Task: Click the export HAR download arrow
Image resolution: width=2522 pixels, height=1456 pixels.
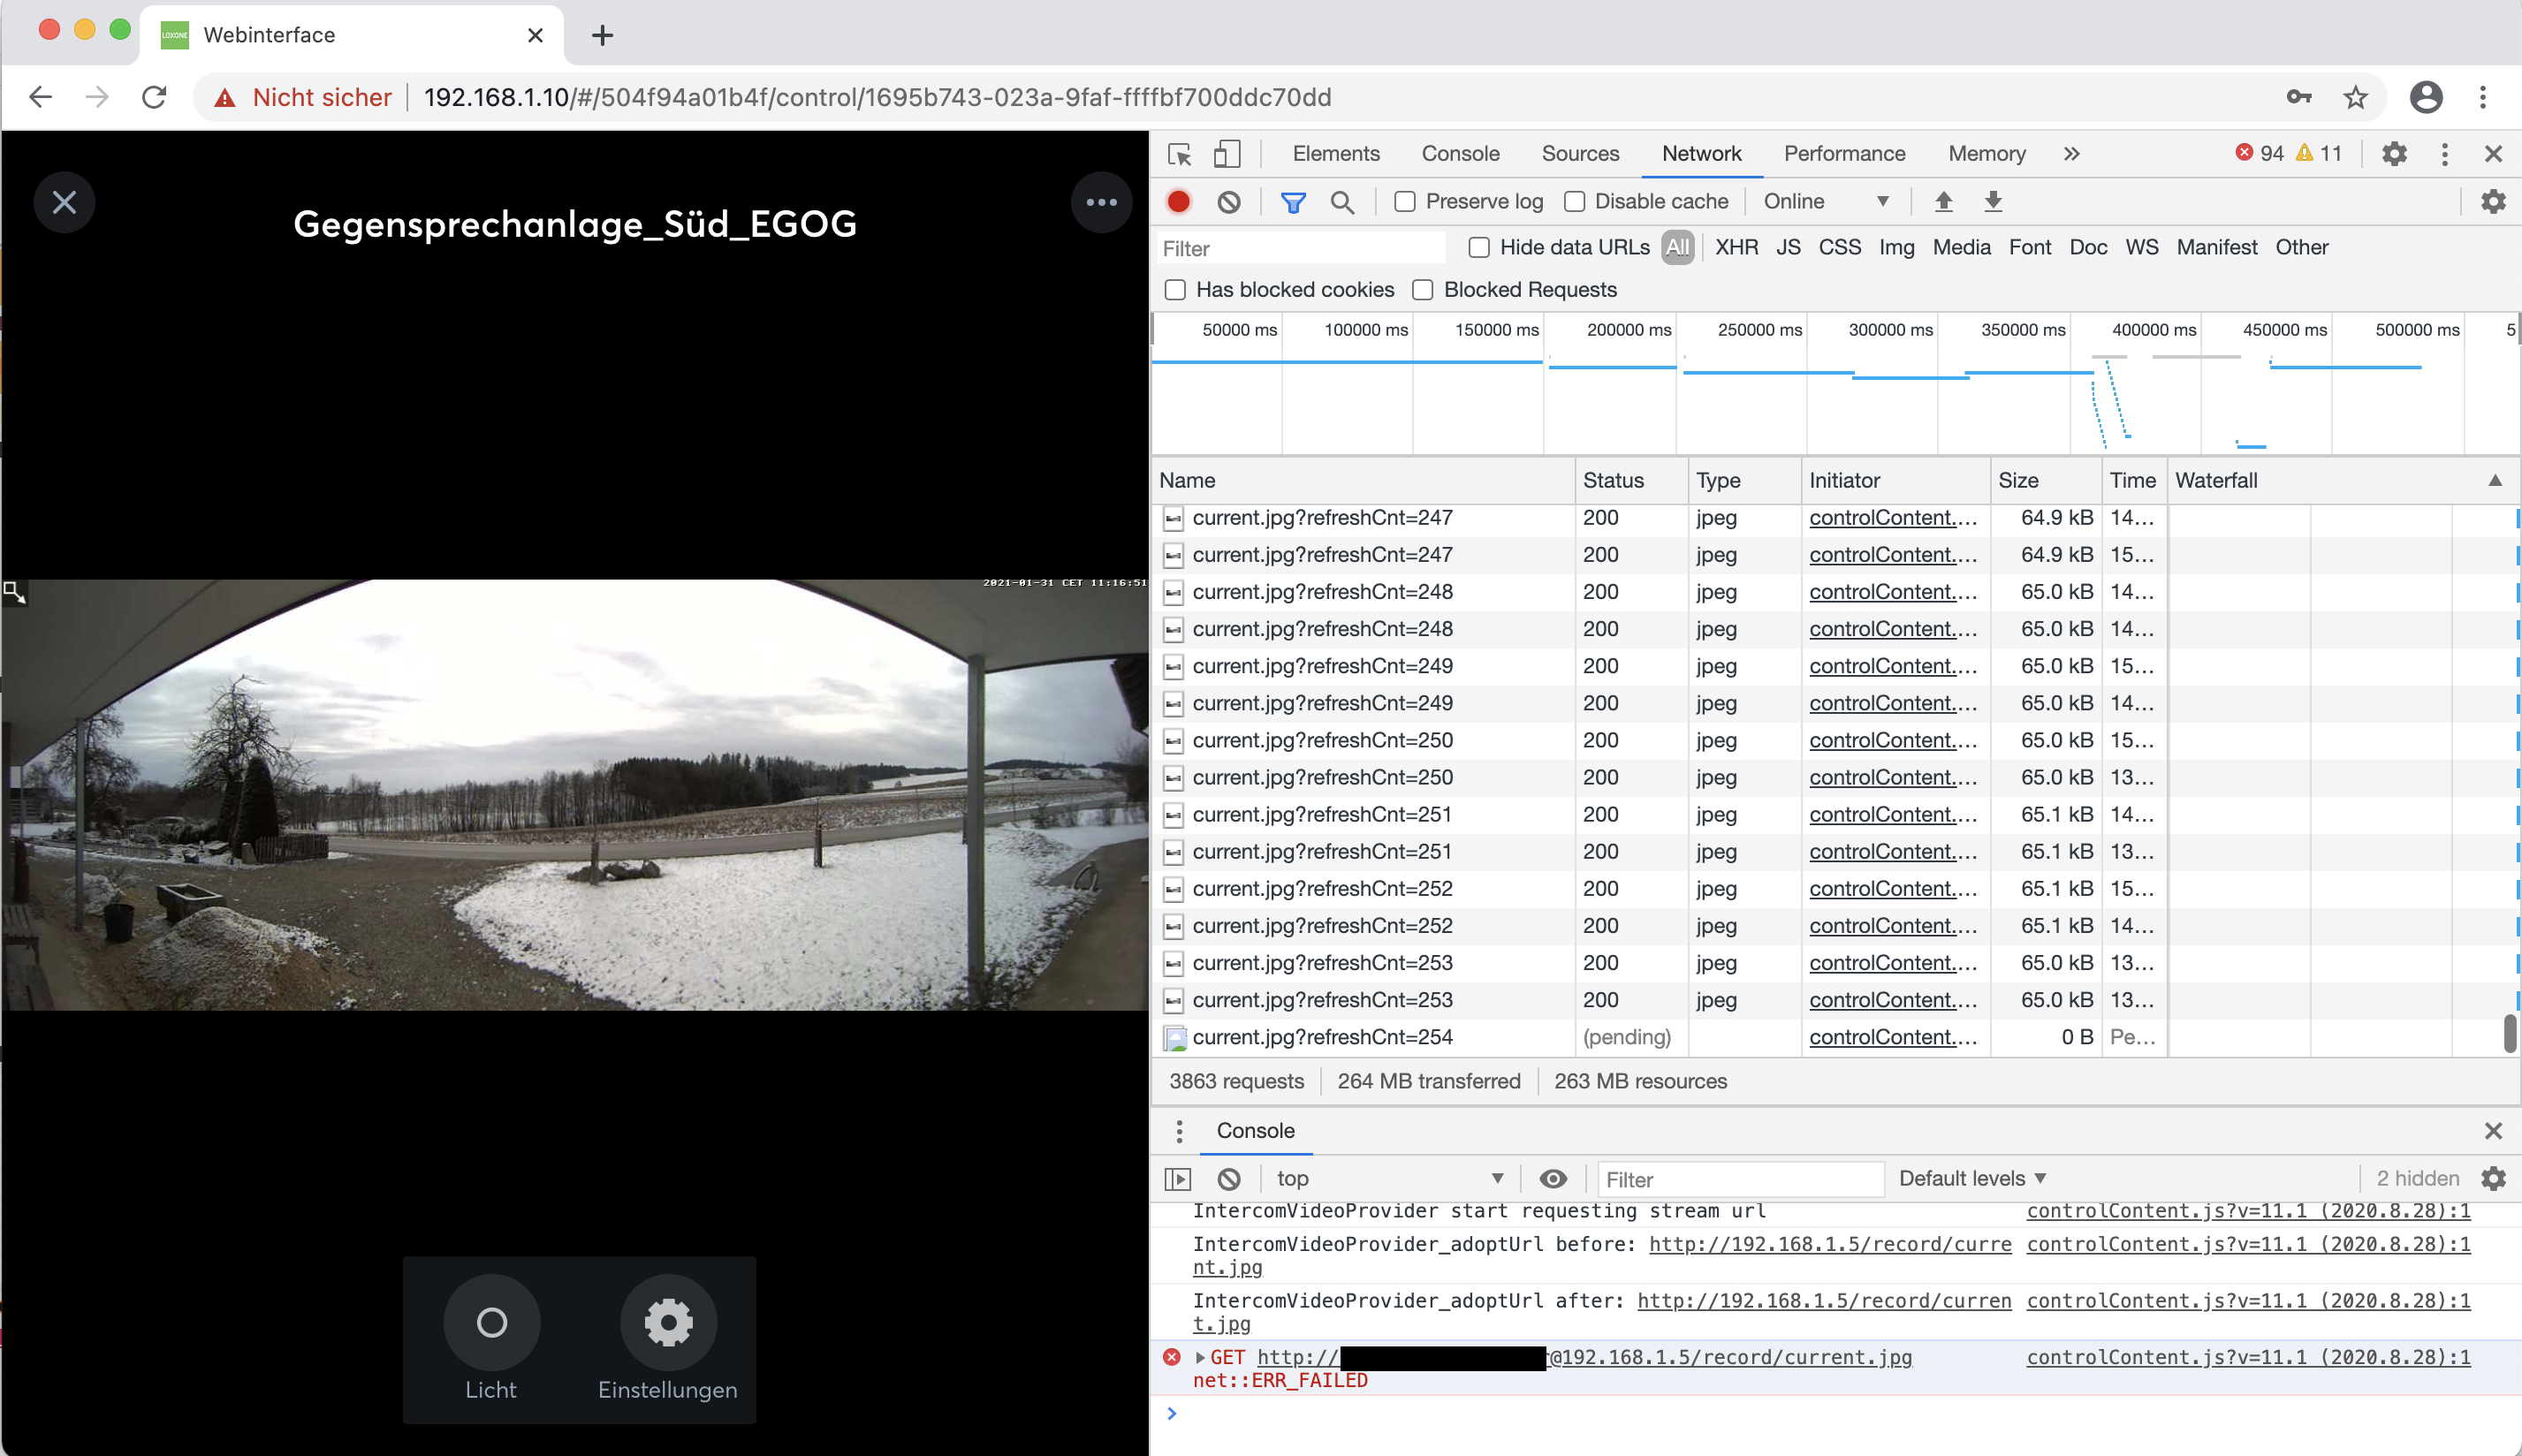Action: tap(1993, 202)
